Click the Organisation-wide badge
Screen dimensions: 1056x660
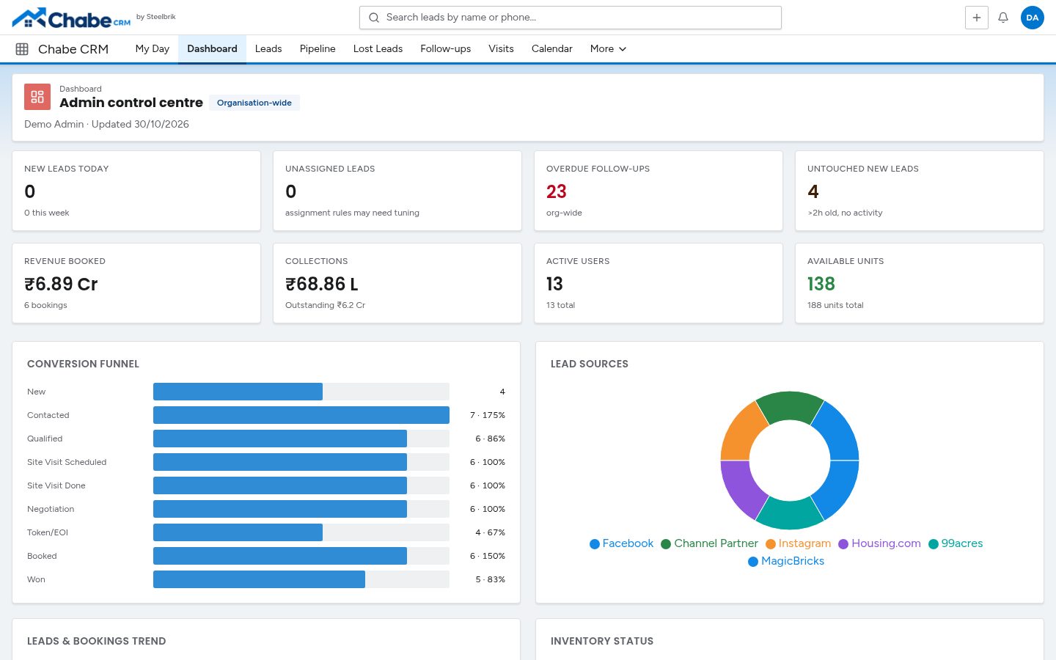coord(254,103)
